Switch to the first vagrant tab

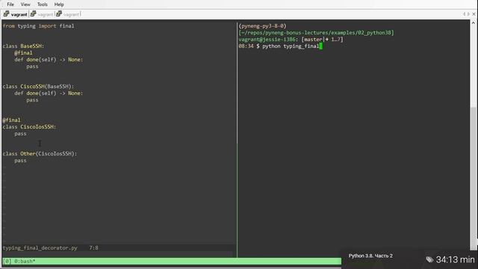(15, 14)
